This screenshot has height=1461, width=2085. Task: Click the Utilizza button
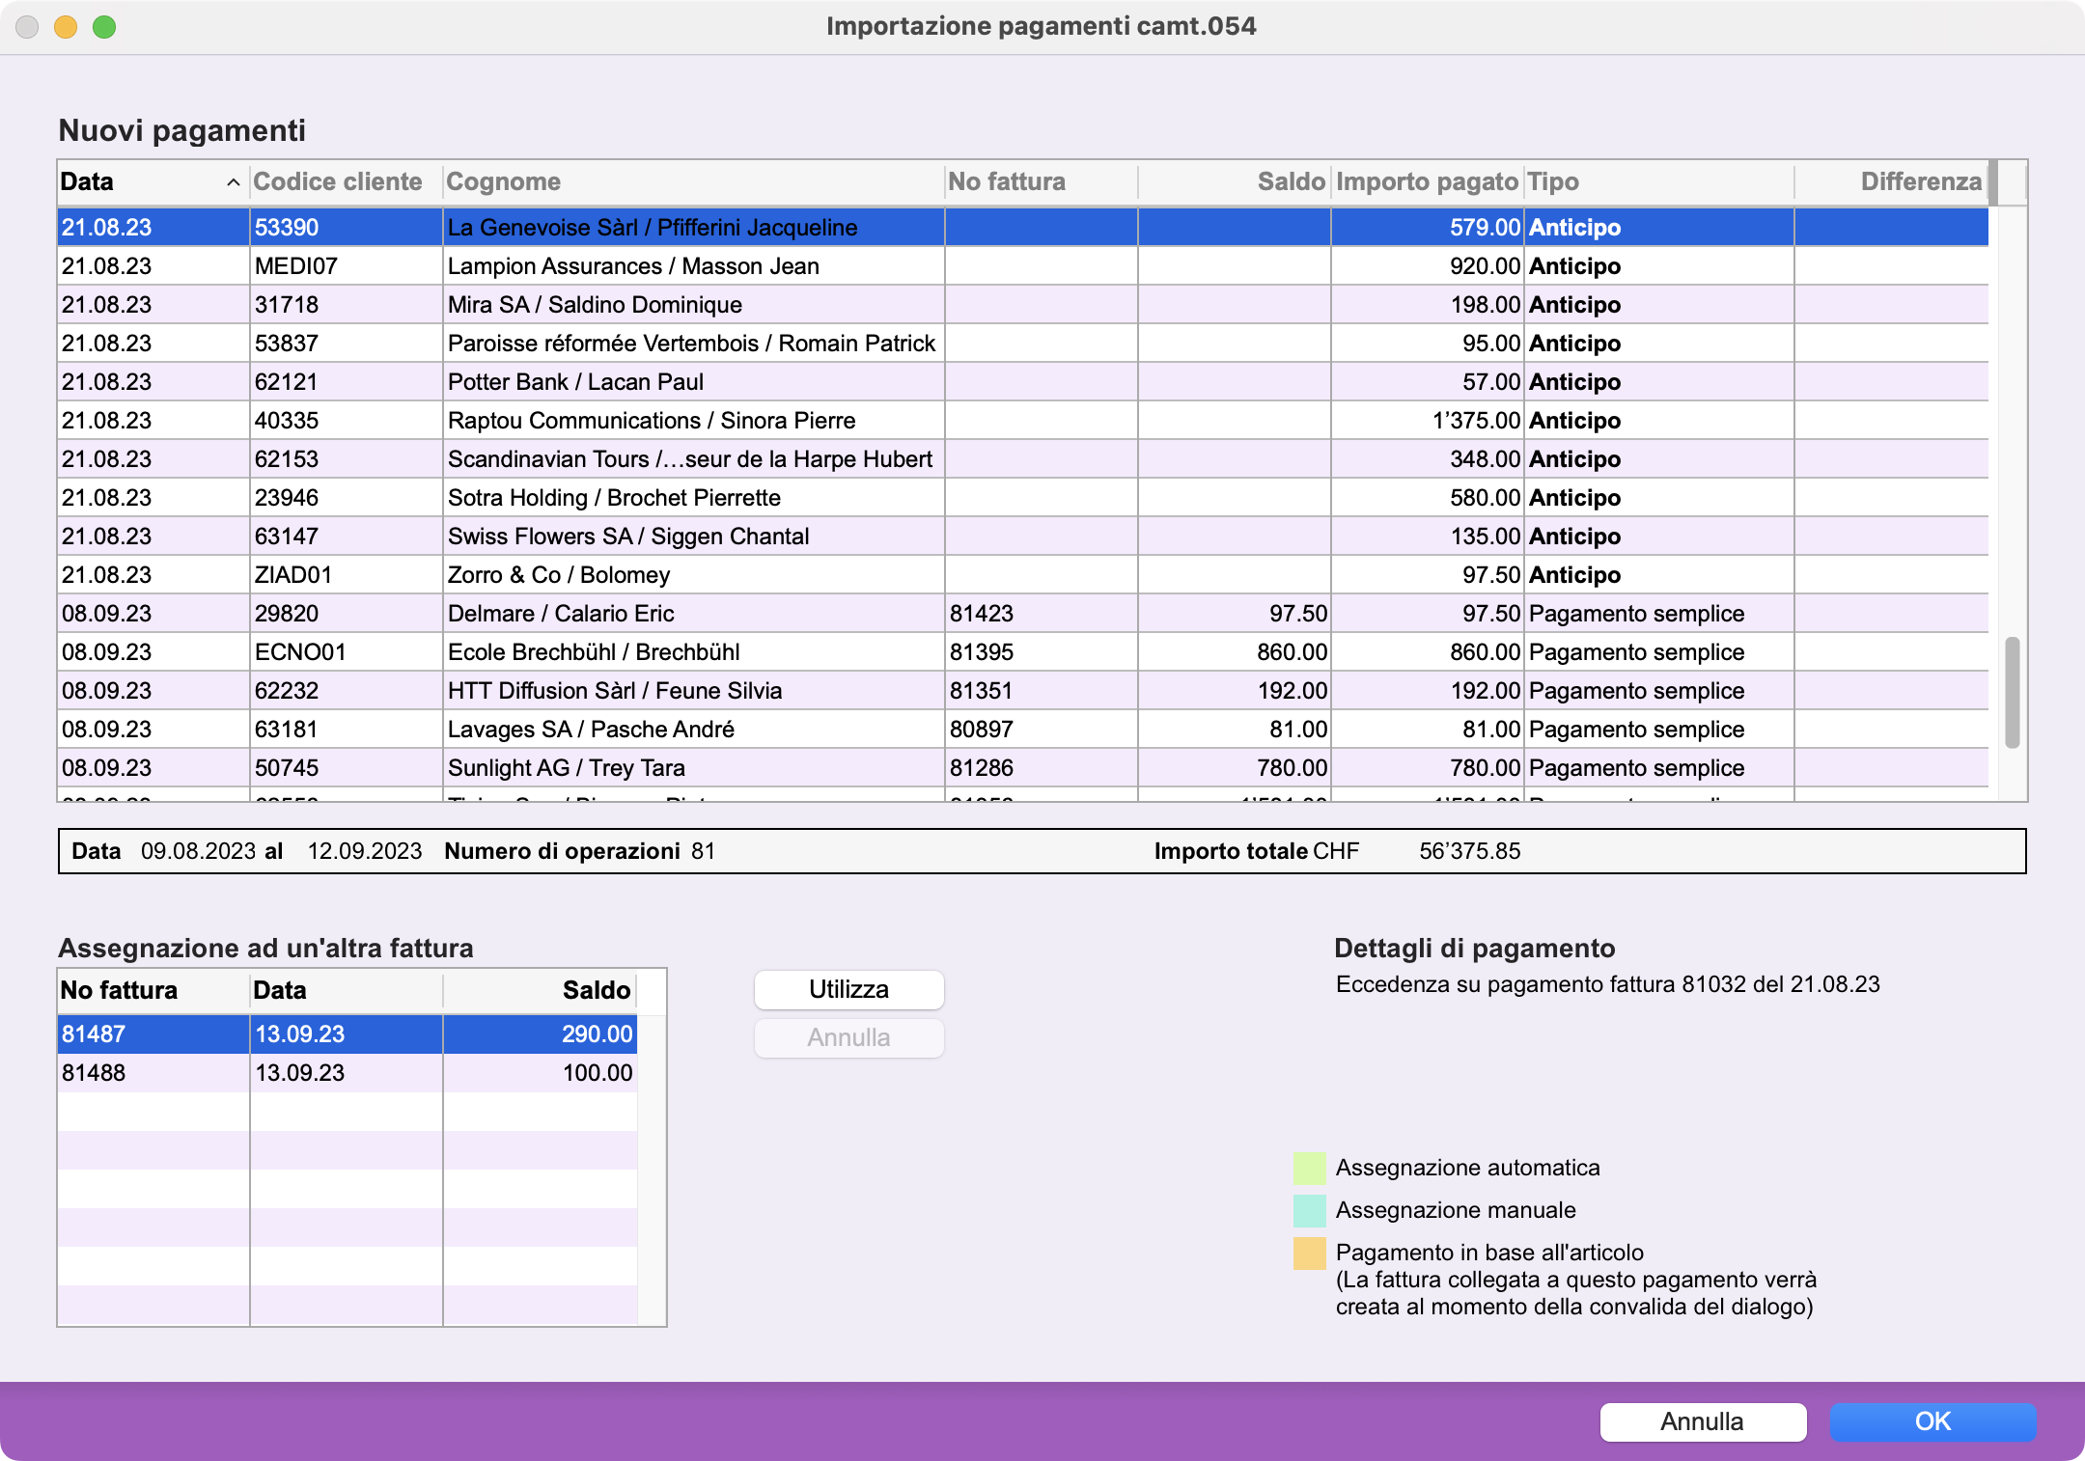point(848,989)
